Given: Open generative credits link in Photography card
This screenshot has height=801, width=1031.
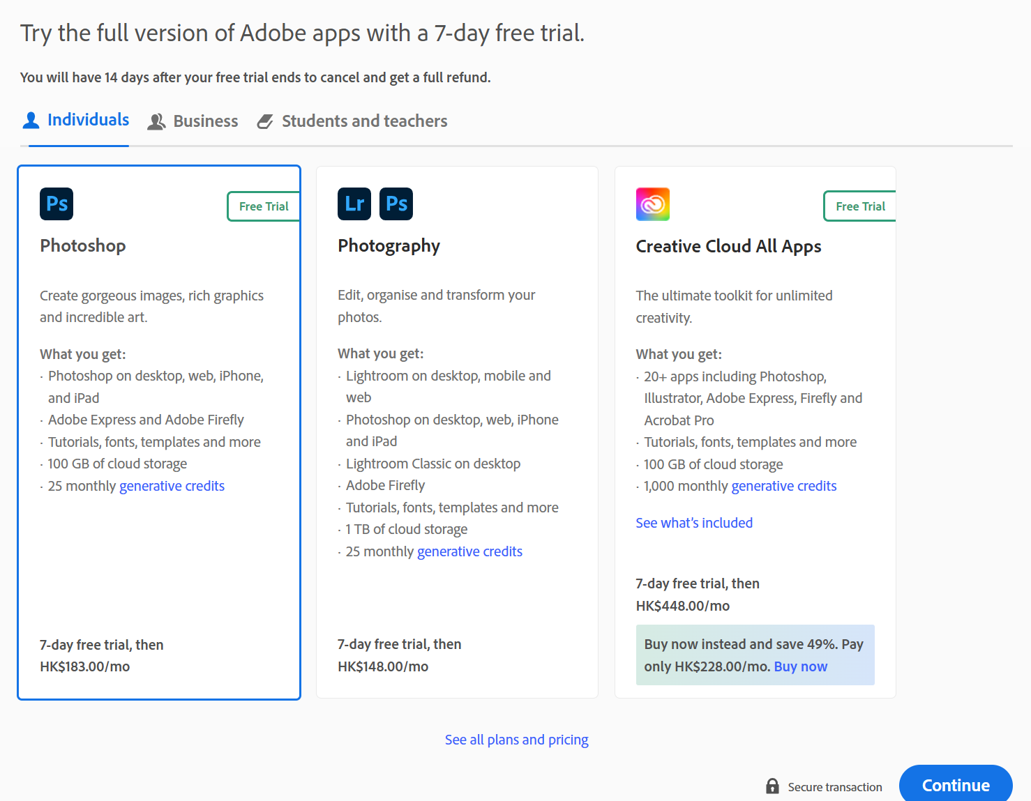Looking at the screenshot, I should (469, 551).
